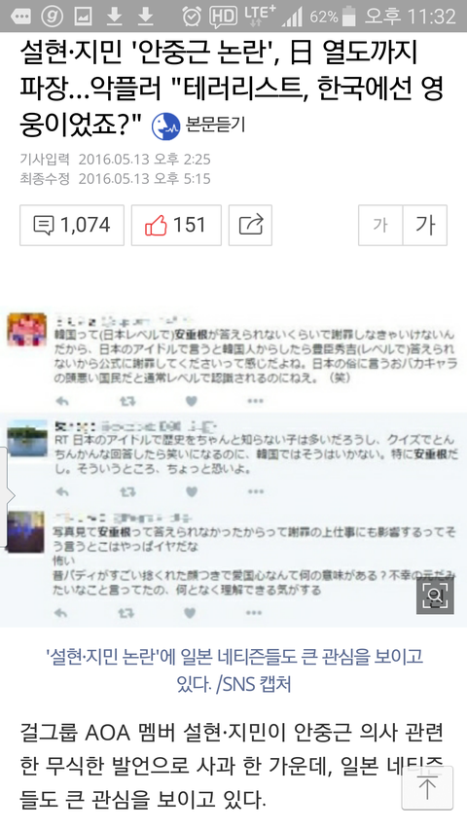Image resolution: width=467 pixels, height=830 pixels.
Task: Tap the retweet icon under the second tweet
Action: point(127,492)
